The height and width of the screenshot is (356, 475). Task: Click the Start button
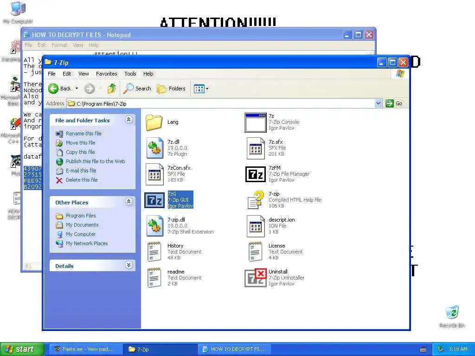coord(22,349)
